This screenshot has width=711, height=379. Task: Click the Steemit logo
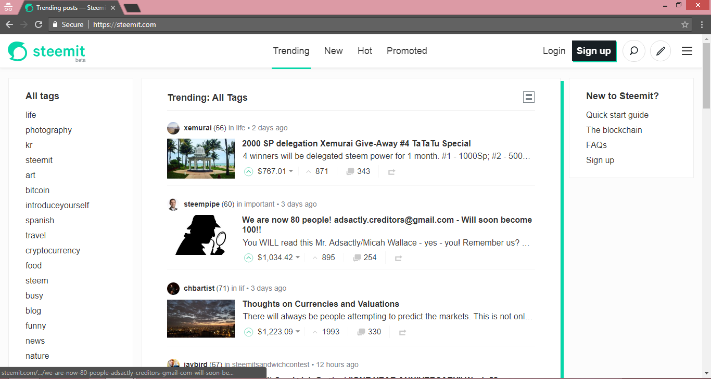[x=46, y=51]
